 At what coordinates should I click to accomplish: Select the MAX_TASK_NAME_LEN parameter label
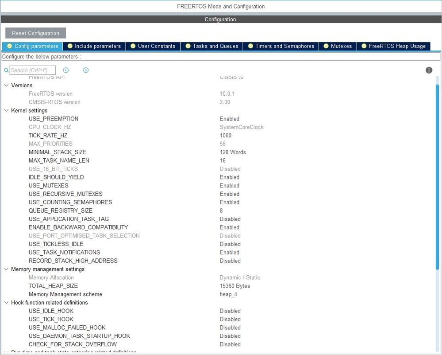coord(59,160)
